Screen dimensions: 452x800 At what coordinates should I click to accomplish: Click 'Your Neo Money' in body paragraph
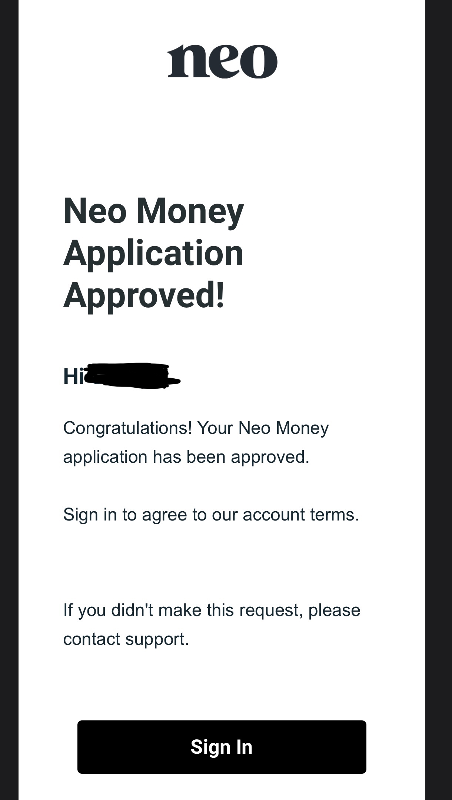(263, 429)
